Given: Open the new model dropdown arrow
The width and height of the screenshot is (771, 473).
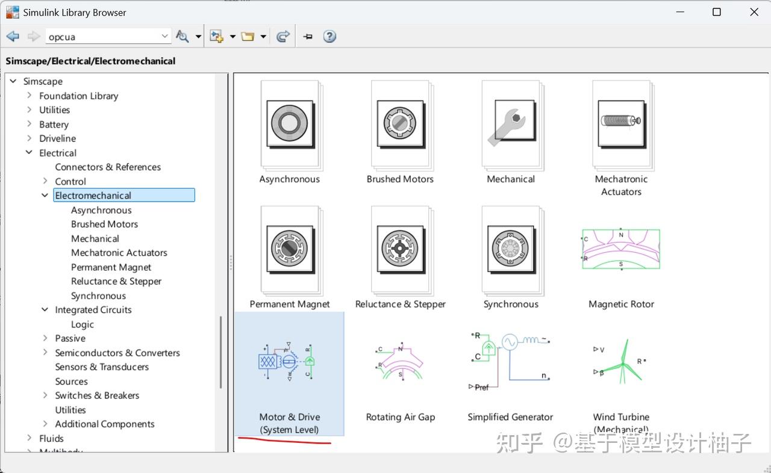Looking at the screenshot, I should 233,37.
